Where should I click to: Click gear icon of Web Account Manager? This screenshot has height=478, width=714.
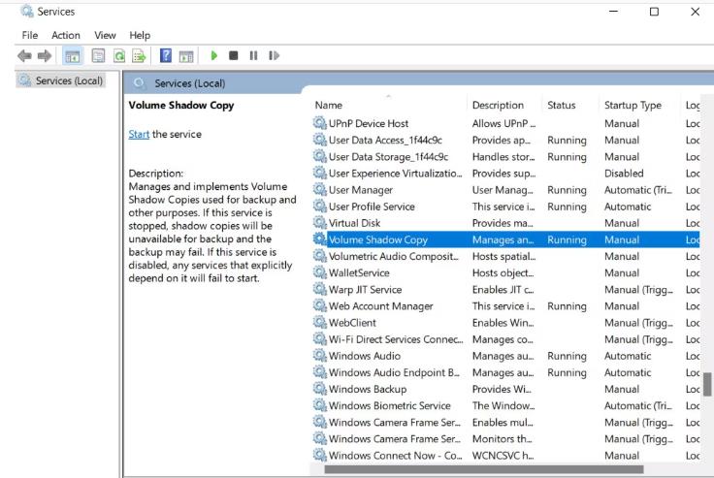320,306
